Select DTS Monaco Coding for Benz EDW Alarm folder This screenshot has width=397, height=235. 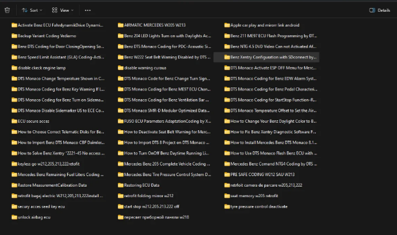(x=274, y=78)
